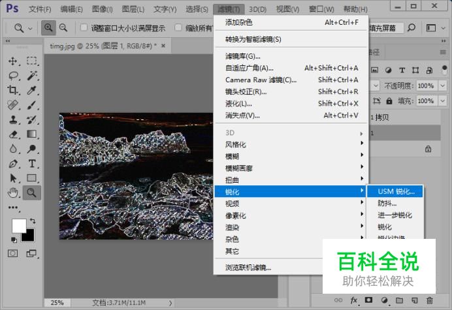Select the Hand tool
The width and height of the screenshot is (452, 310).
pyautogui.click(x=12, y=193)
